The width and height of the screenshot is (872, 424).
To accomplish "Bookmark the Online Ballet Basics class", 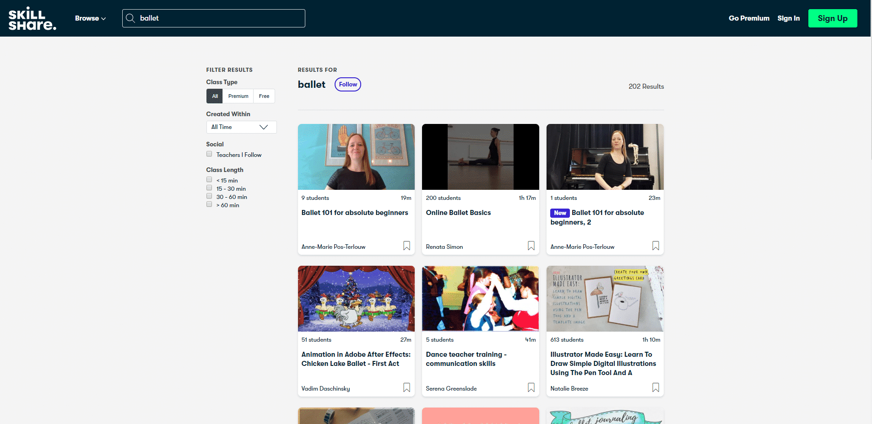I will (x=531, y=246).
